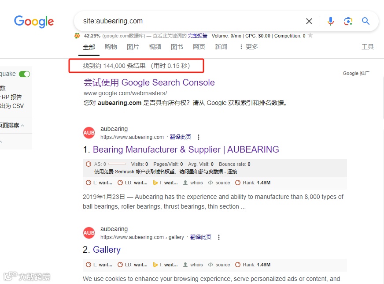This screenshot has height=284, width=384.
Task: Star this keyword in the SEOquake bar
Action: (310, 36)
